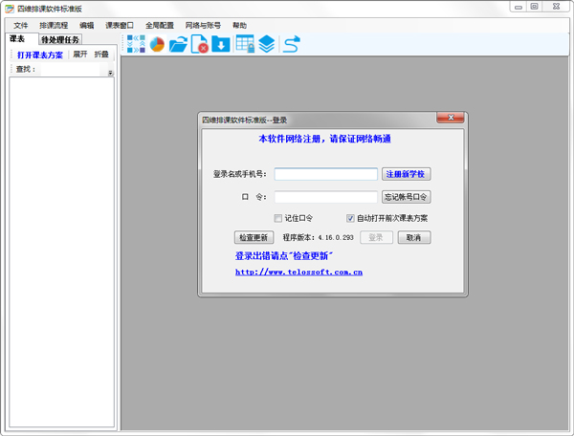Click 展开 to expand the tree

79,54
